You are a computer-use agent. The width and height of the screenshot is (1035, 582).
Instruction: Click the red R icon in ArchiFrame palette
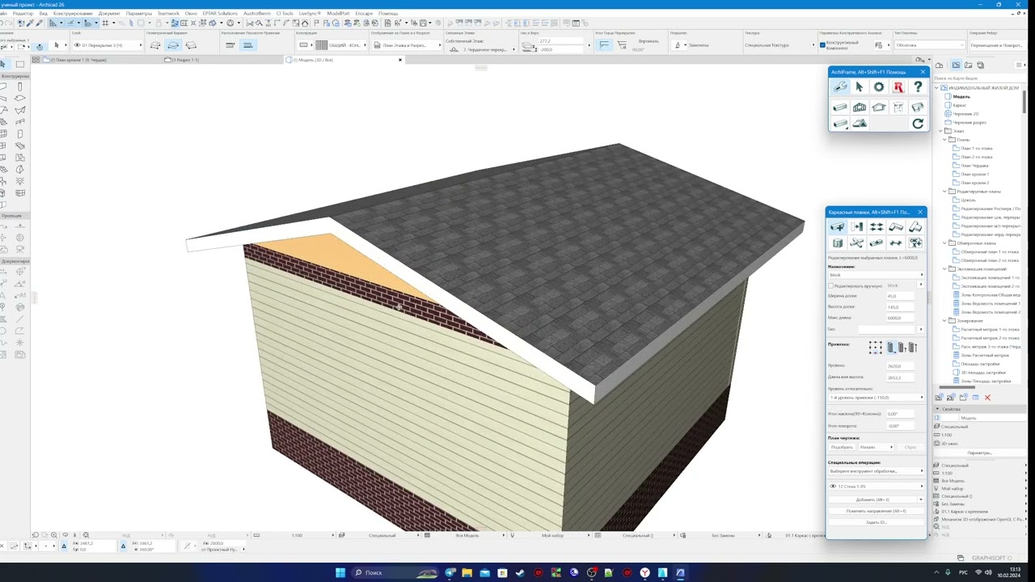(898, 87)
